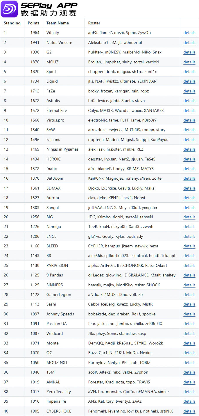This screenshot has width=199, height=416.
Task: Click the Standing column header
Action: [12, 23]
